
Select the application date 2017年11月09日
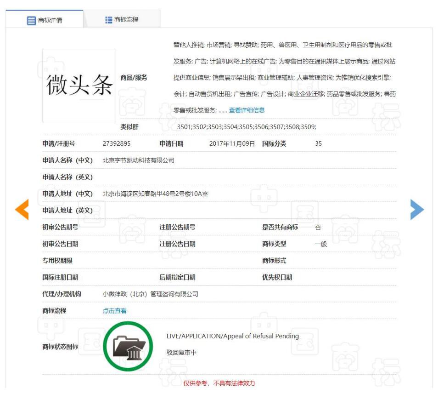pyautogui.click(x=232, y=143)
